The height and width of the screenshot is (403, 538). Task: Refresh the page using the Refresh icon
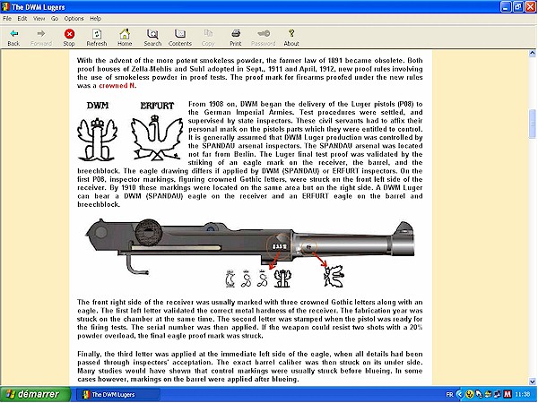point(97,37)
